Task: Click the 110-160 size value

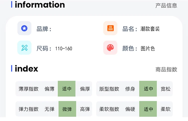Action: pyautogui.click(x=64, y=49)
